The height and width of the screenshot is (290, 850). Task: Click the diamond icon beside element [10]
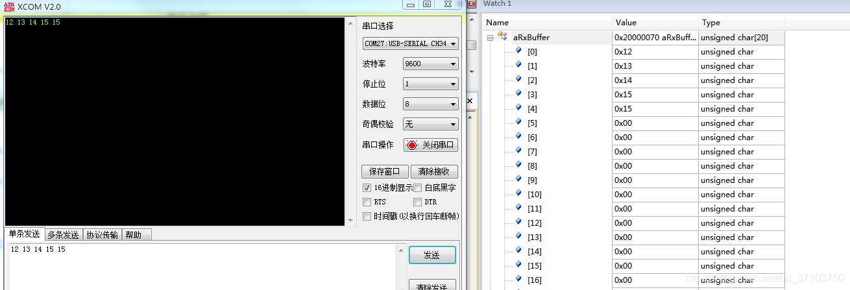518,193
